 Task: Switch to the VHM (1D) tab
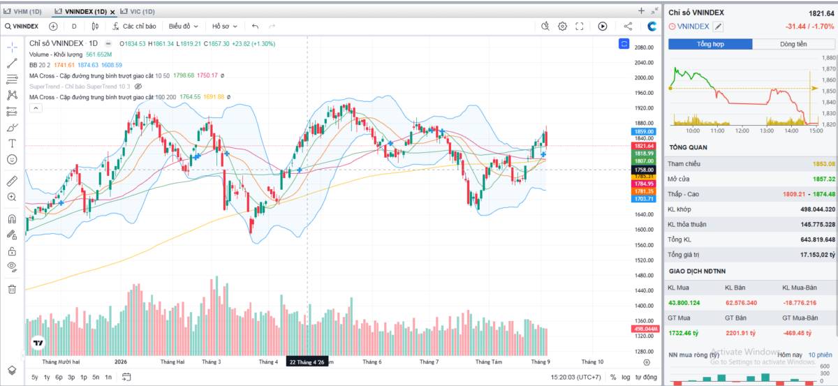[24, 12]
